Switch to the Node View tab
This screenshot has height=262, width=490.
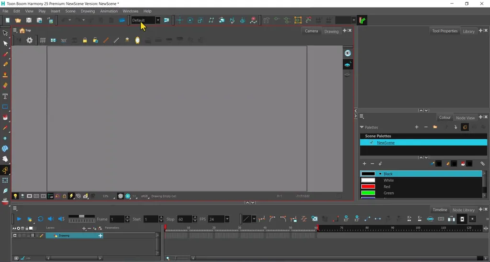click(x=465, y=118)
